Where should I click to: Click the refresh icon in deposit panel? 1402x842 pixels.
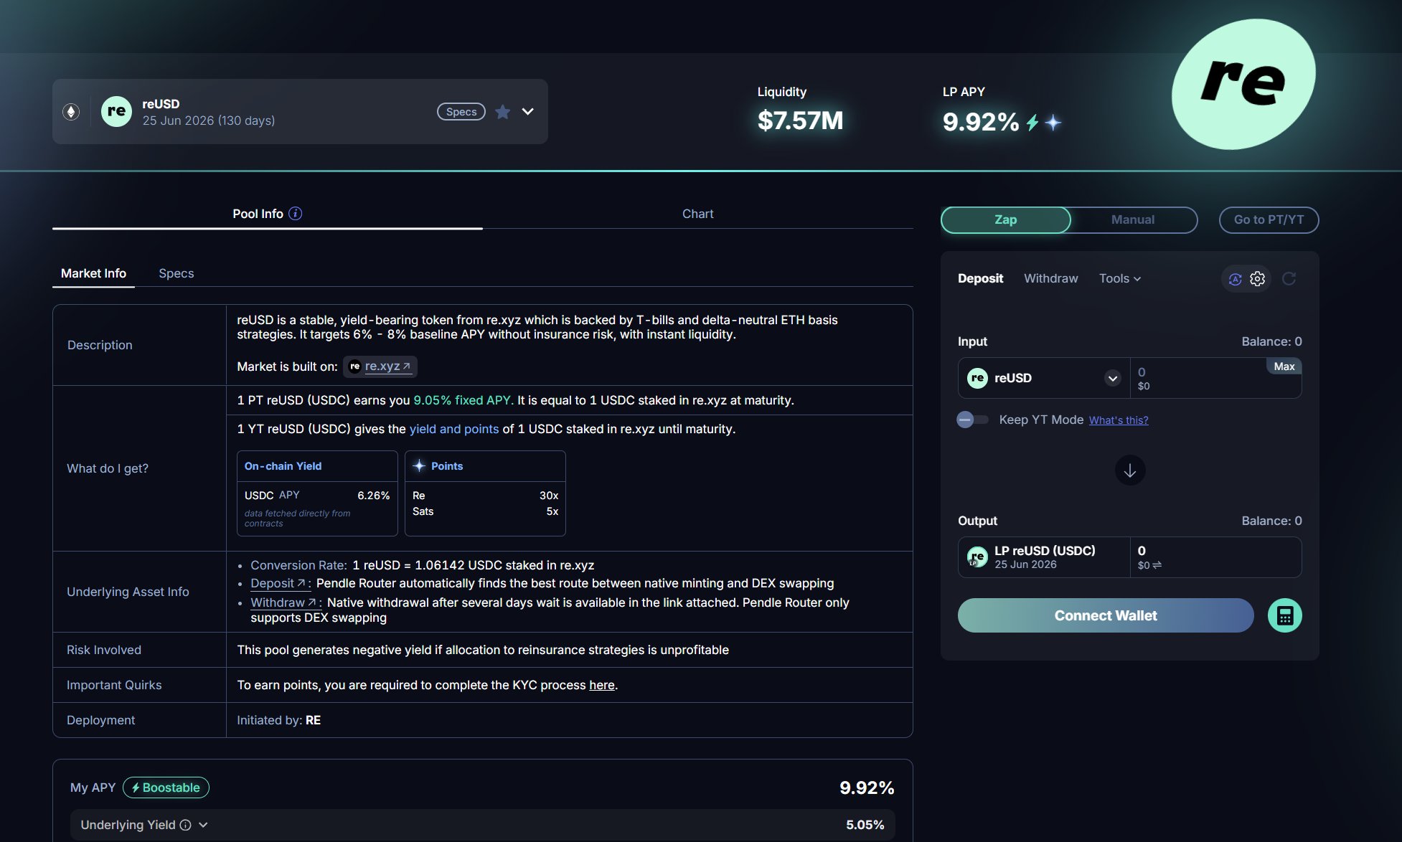1289,279
